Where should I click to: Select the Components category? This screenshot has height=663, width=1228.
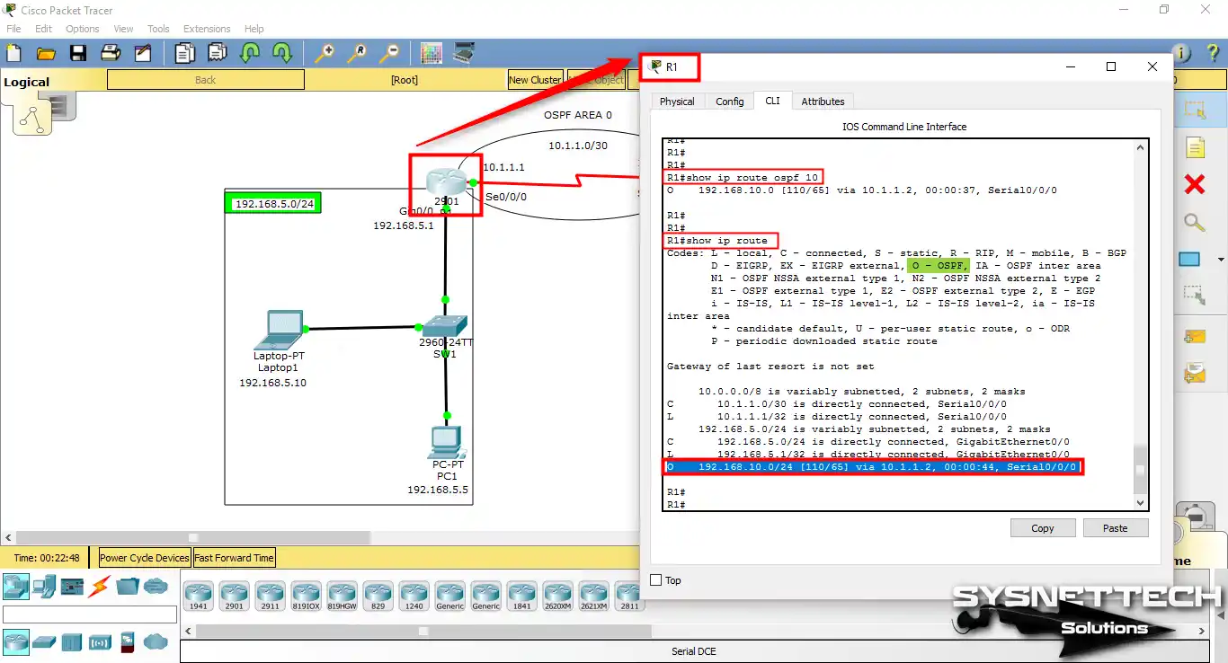pos(72,587)
